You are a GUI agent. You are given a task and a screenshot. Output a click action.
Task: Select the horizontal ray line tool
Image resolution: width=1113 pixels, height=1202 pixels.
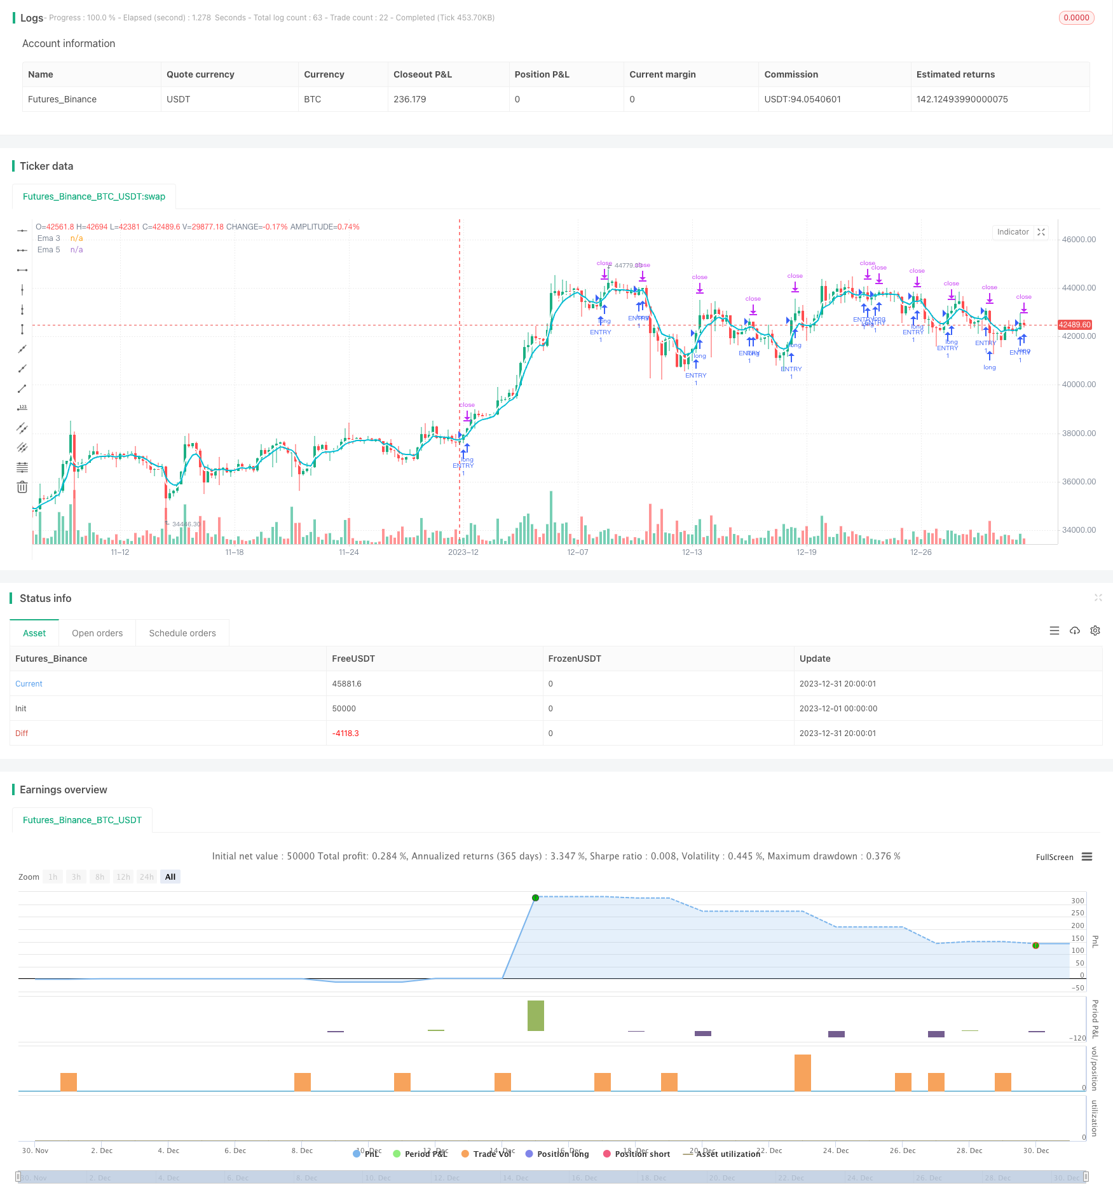(22, 250)
